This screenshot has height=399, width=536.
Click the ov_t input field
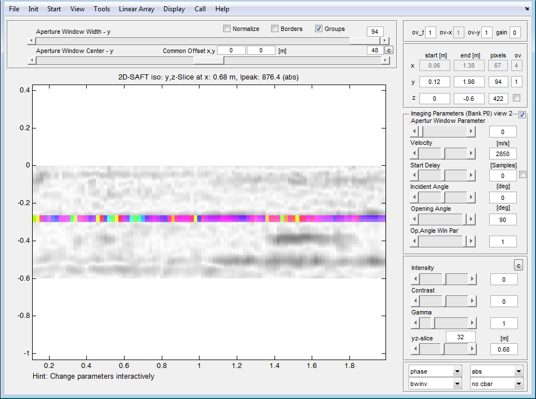click(430, 33)
